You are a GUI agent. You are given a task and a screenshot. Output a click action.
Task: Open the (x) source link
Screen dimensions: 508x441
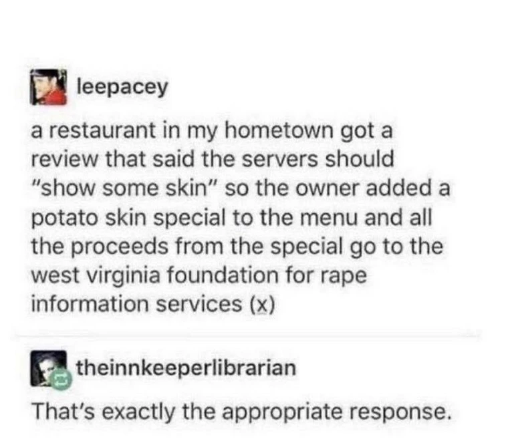[263, 305]
